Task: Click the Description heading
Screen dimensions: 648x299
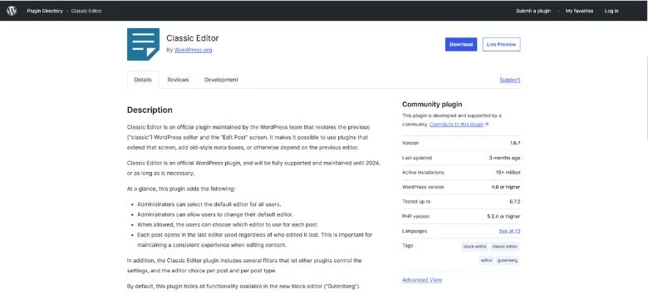Action: click(150, 110)
